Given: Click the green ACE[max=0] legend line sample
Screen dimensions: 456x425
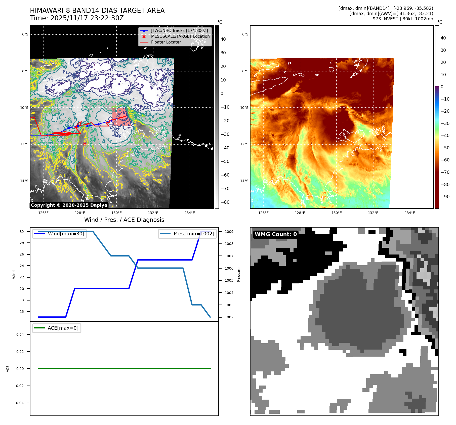Looking at the screenshot, I should coord(39,328).
